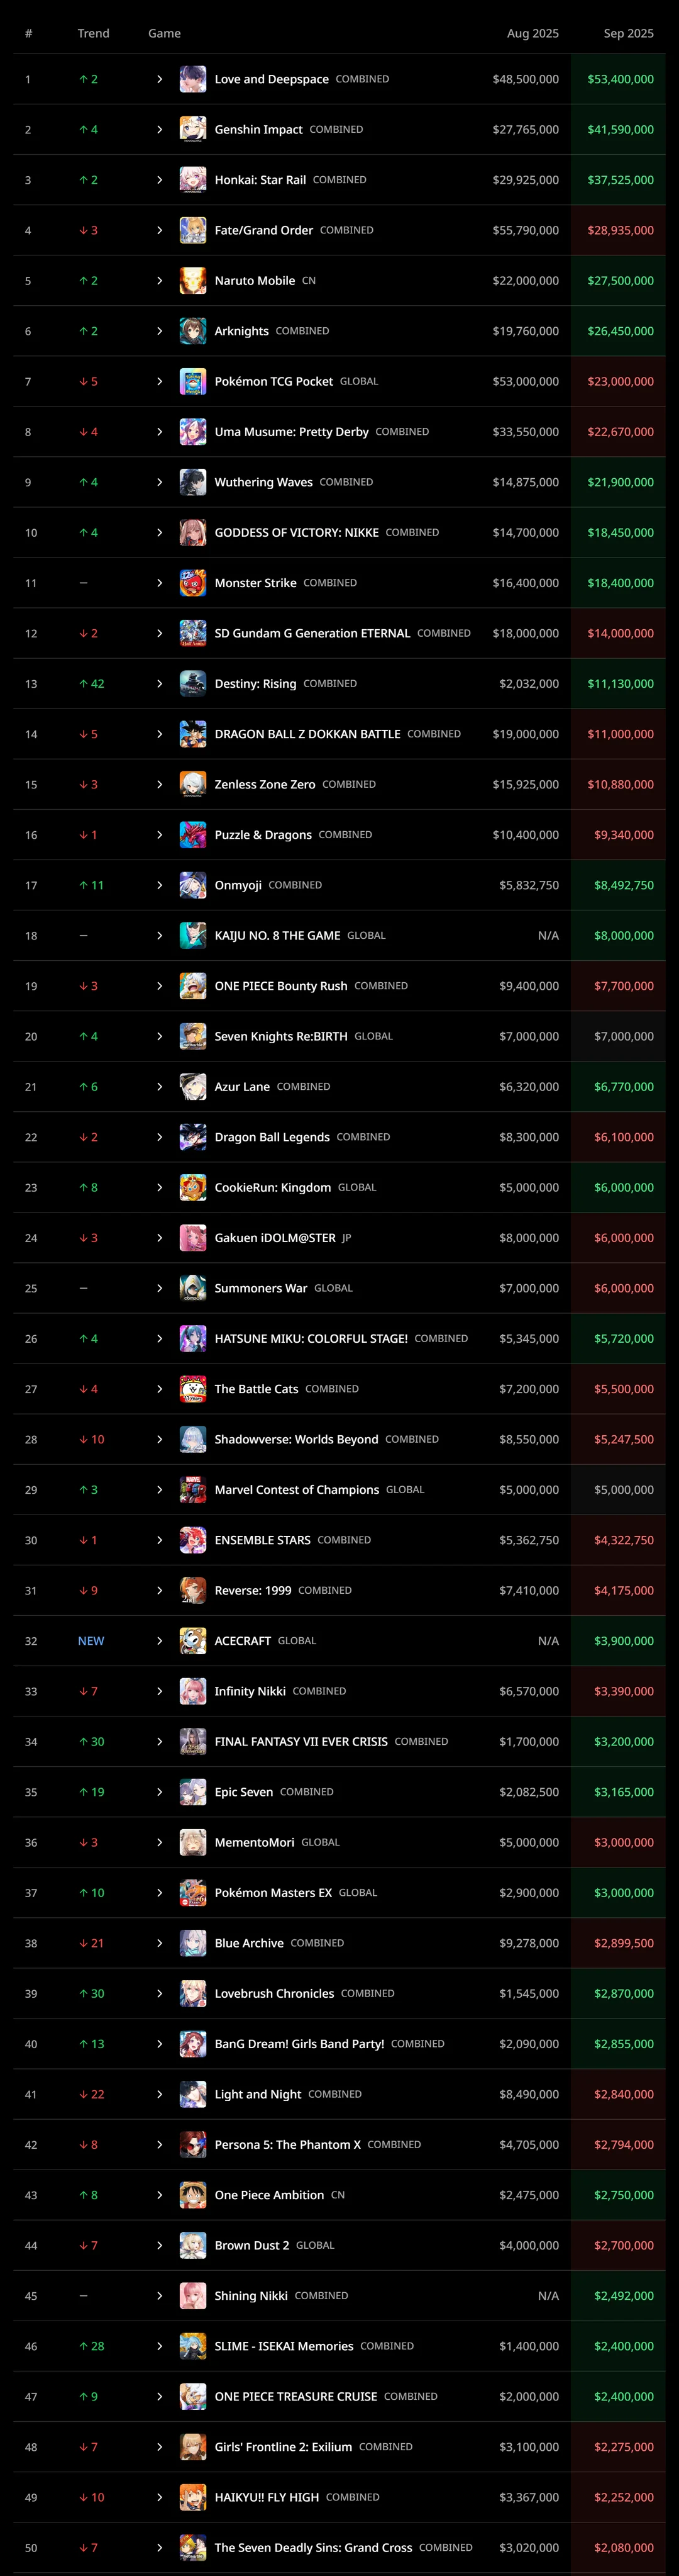
Task: Click the HAIKYU!! FLY HIGH game icon
Action: tap(193, 2497)
